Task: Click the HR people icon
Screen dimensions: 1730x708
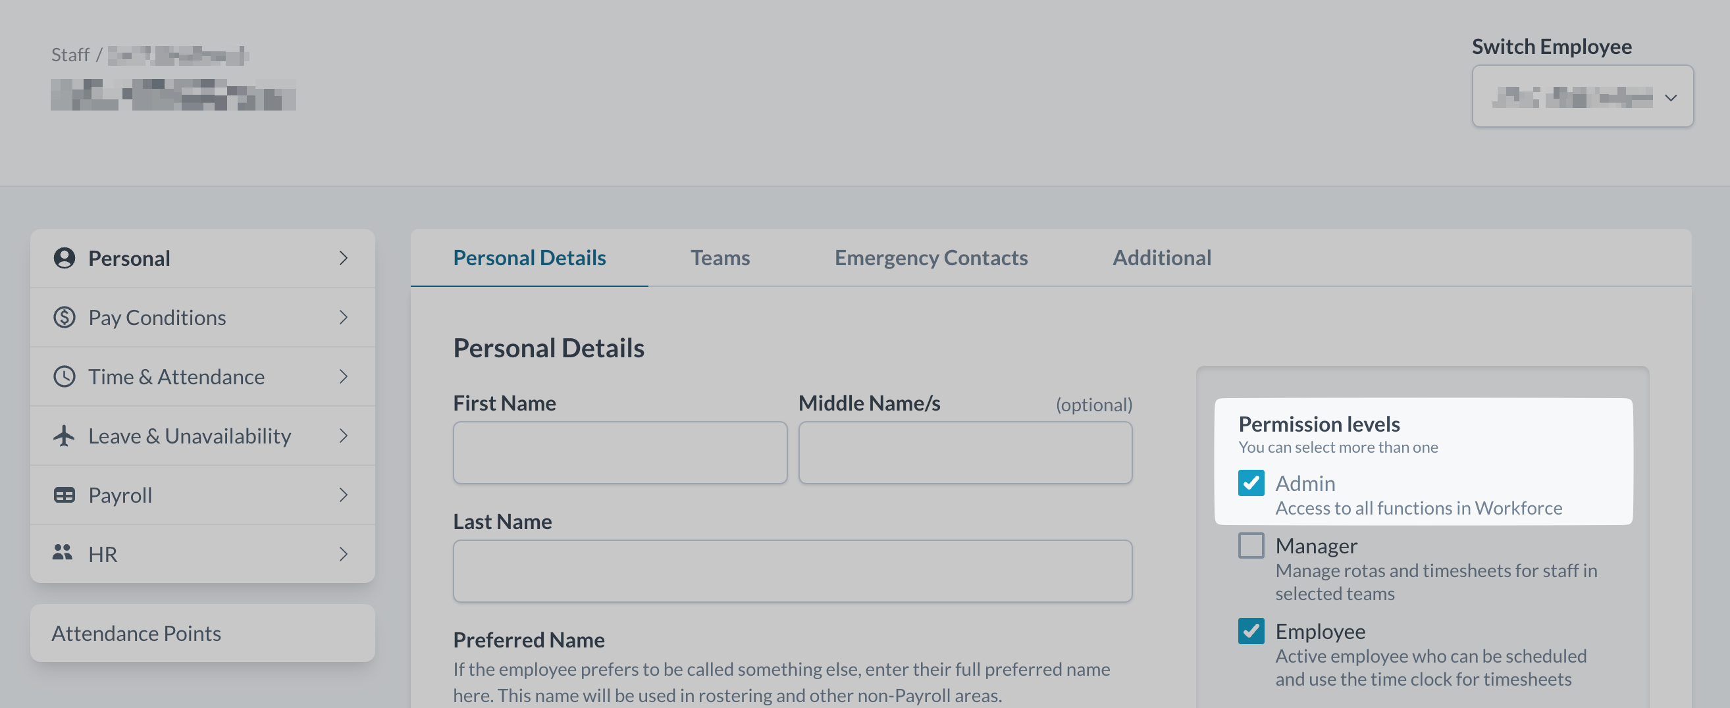Action: [x=63, y=553]
